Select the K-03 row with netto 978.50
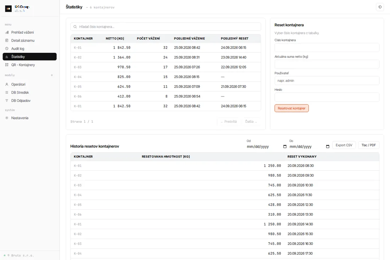390x260 pixels. click(166, 67)
